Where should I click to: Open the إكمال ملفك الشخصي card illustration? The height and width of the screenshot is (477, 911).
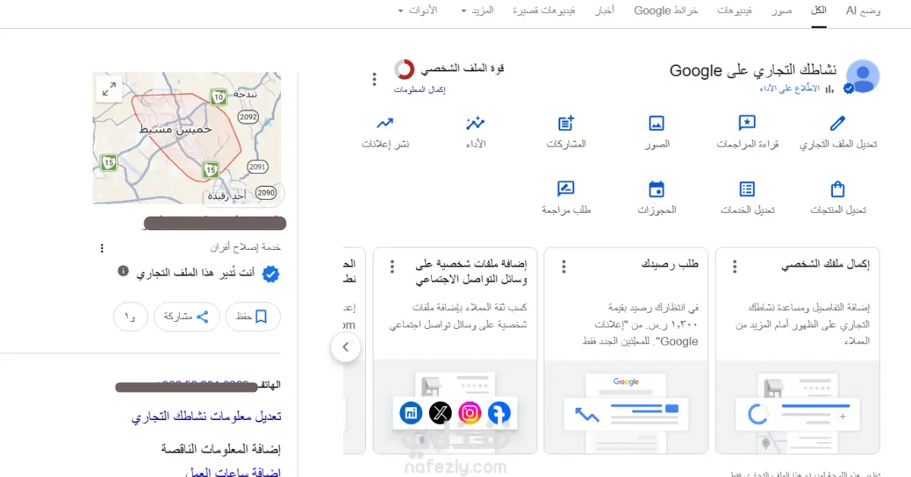797,406
